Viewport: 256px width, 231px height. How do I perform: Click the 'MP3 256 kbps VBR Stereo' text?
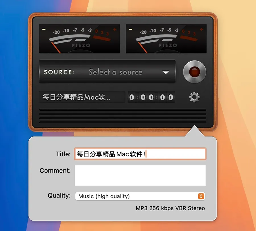click(170, 208)
